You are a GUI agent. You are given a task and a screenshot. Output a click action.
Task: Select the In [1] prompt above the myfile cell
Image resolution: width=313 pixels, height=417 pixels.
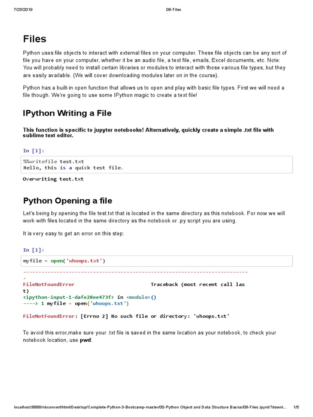coord(33,250)
